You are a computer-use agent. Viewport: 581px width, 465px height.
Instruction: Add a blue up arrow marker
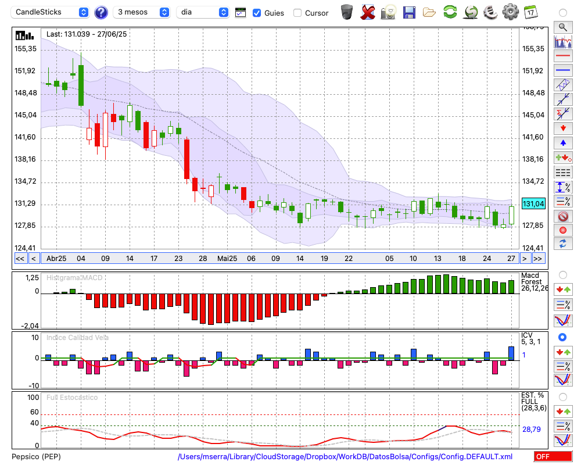pos(563,143)
